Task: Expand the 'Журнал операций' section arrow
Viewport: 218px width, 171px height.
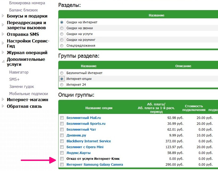Action: (x=3, y=52)
